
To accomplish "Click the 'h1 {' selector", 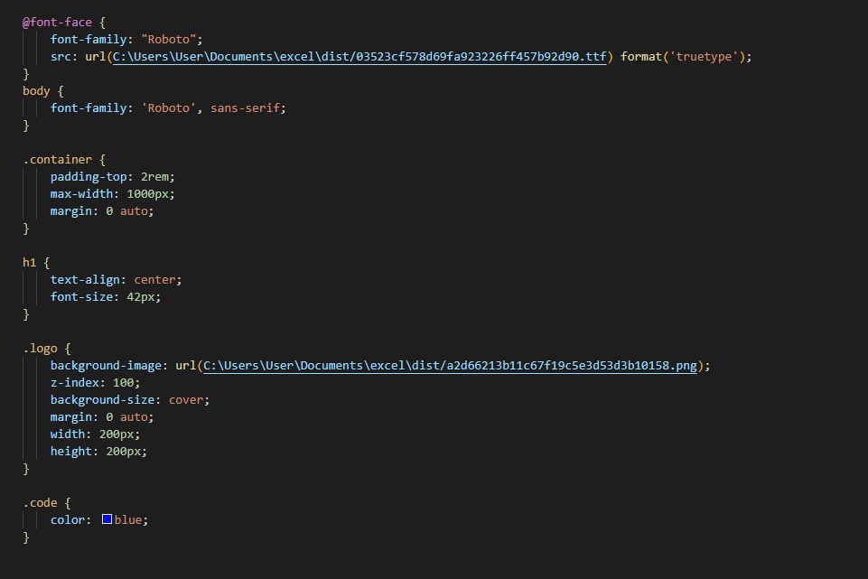I will (x=36, y=262).
